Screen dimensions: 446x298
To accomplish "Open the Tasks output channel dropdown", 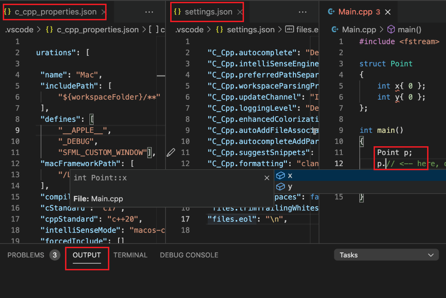I will click(386, 255).
